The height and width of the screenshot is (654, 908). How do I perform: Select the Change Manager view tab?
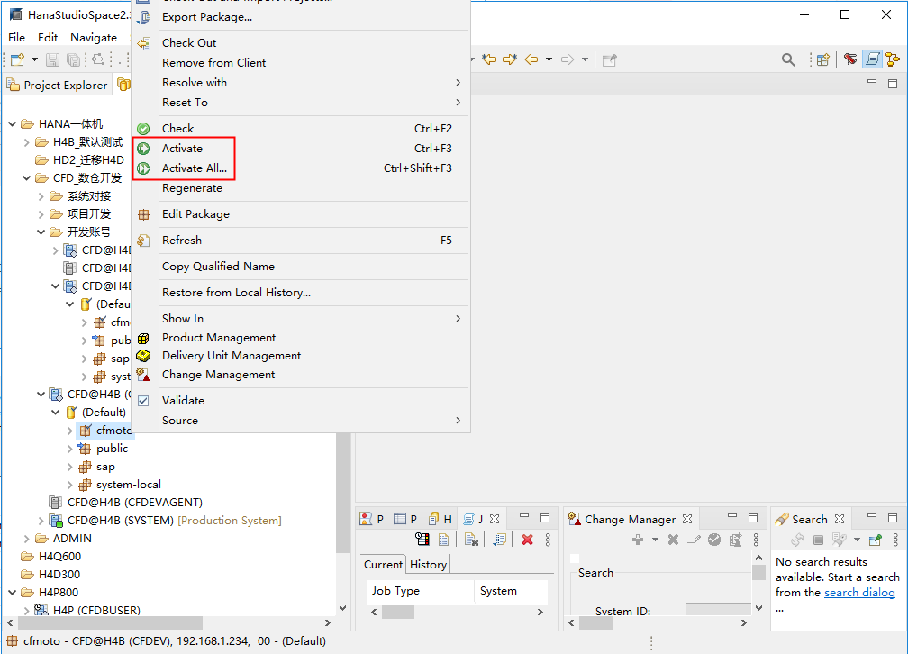[x=630, y=519]
